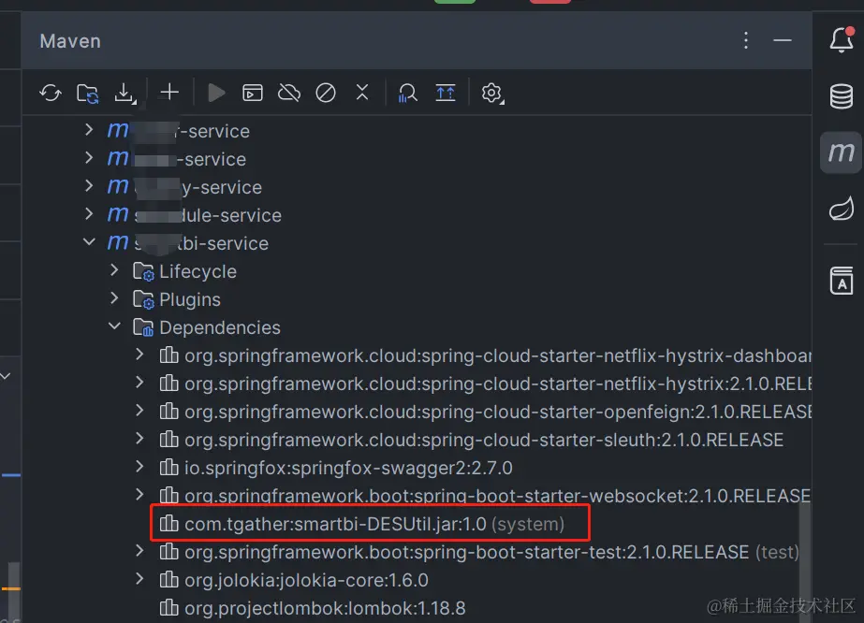Image resolution: width=864 pixels, height=623 pixels.
Task: Select the Lifecycle folder
Action: click(x=184, y=271)
